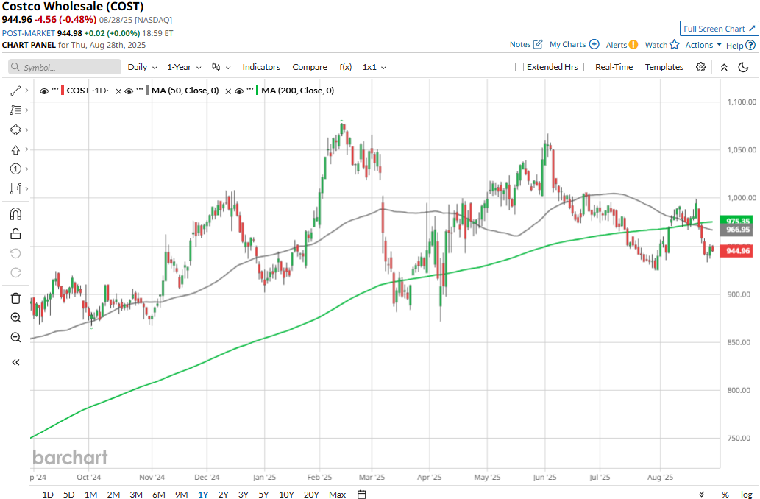Image resolution: width=760 pixels, height=499 pixels.
Task: Open Full Screen Chart
Action: click(719, 29)
